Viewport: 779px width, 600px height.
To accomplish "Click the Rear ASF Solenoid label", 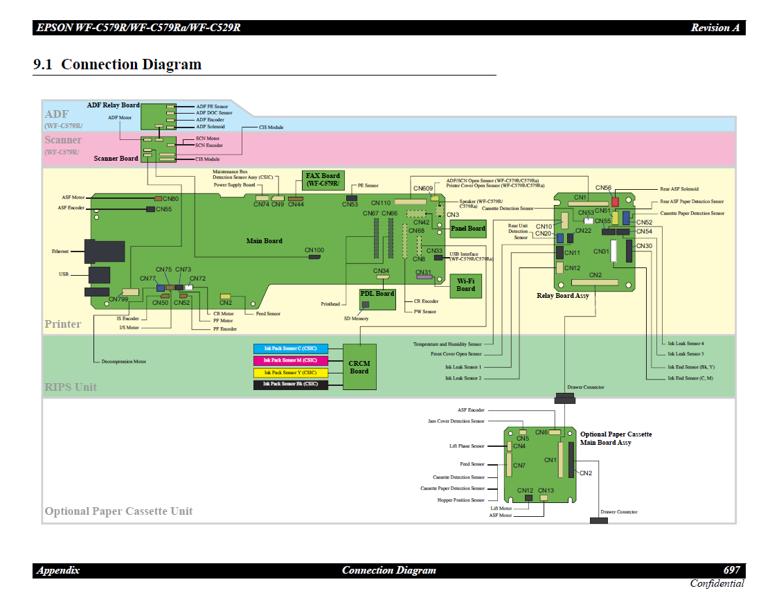I will pos(679,188).
